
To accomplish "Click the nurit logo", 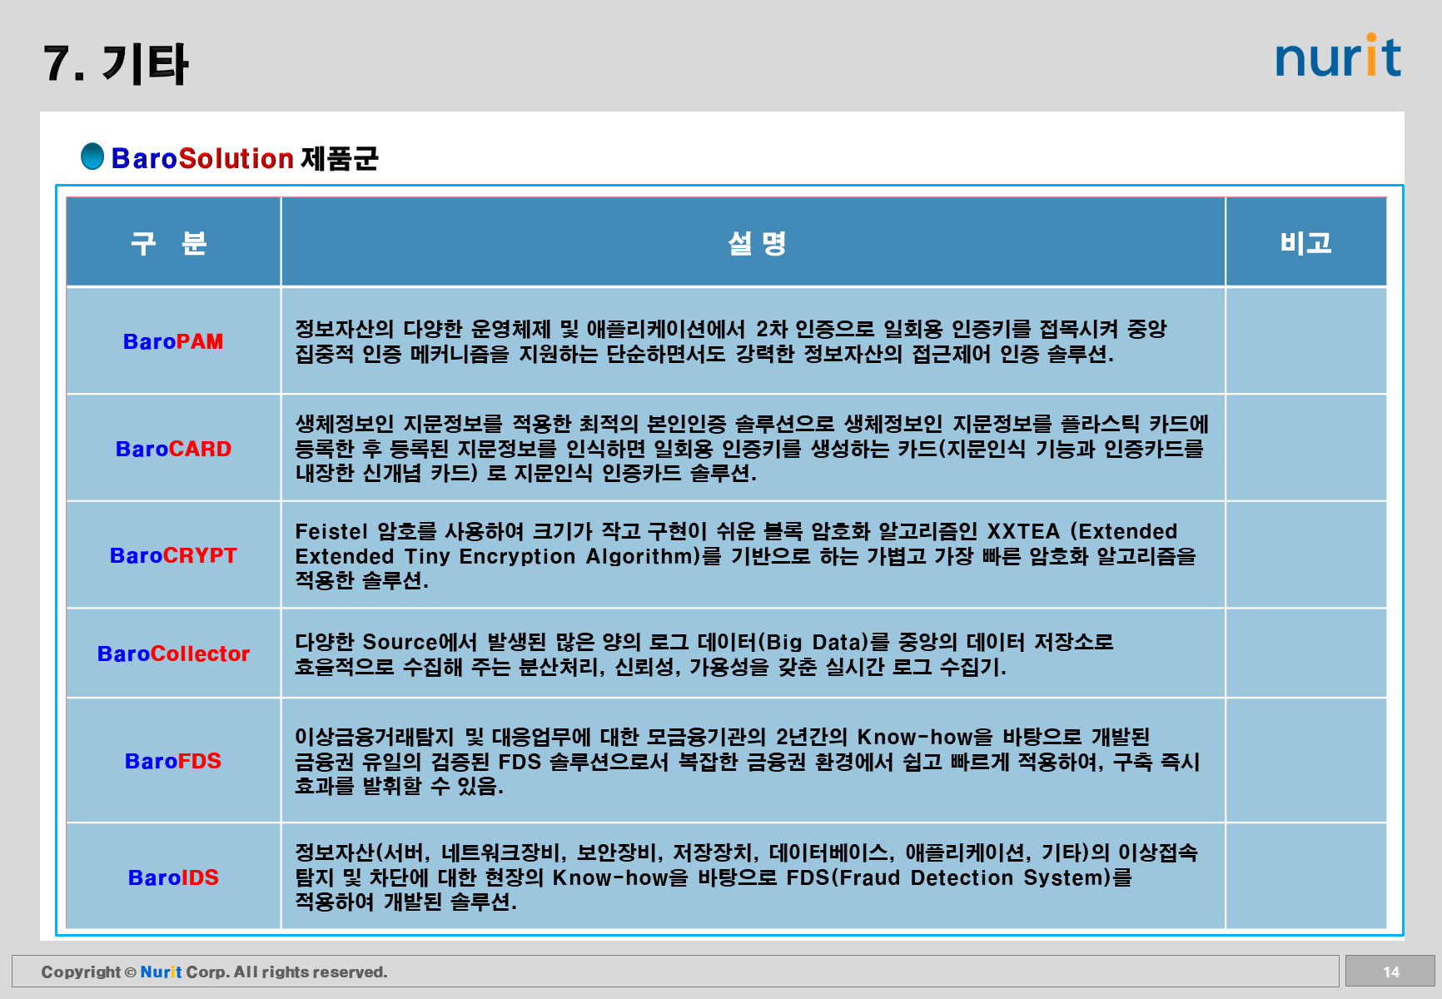I will (x=1338, y=56).
